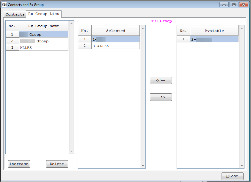Screen dimensions: 251x182
Task: Maximize the Contacts and Rx Group window
Action: pos(234,4)
